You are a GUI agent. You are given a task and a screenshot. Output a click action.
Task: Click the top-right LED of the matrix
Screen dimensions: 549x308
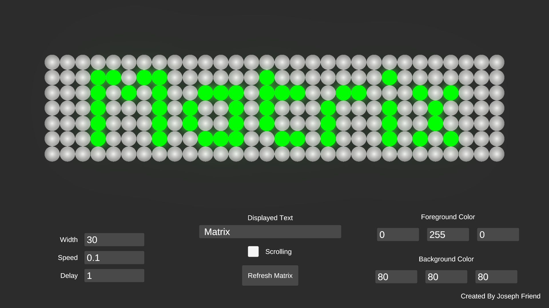coord(497,62)
